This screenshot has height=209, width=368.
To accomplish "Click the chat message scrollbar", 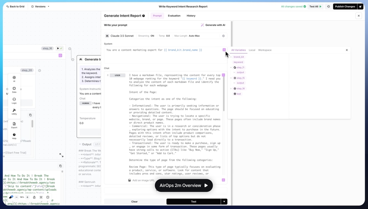I will coord(224,94).
